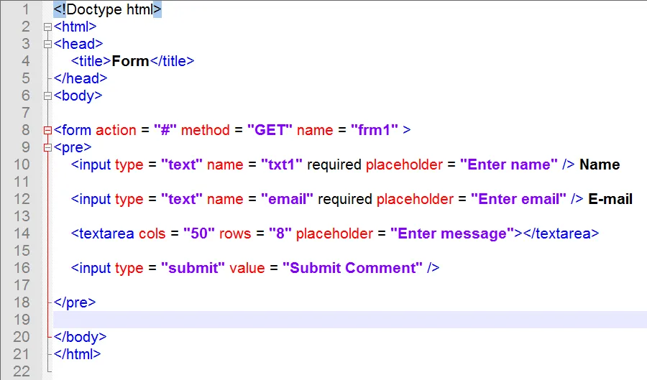
Task: Click the "frm1" name value
Action: (375, 130)
